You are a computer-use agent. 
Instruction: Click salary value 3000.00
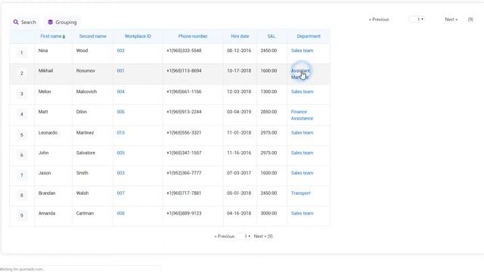click(x=268, y=213)
